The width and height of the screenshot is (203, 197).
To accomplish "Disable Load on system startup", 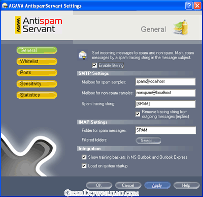I will 84,166.
